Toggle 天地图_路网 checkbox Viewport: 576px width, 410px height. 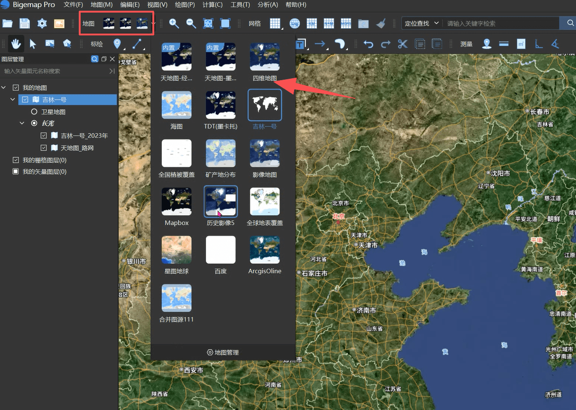(44, 148)
